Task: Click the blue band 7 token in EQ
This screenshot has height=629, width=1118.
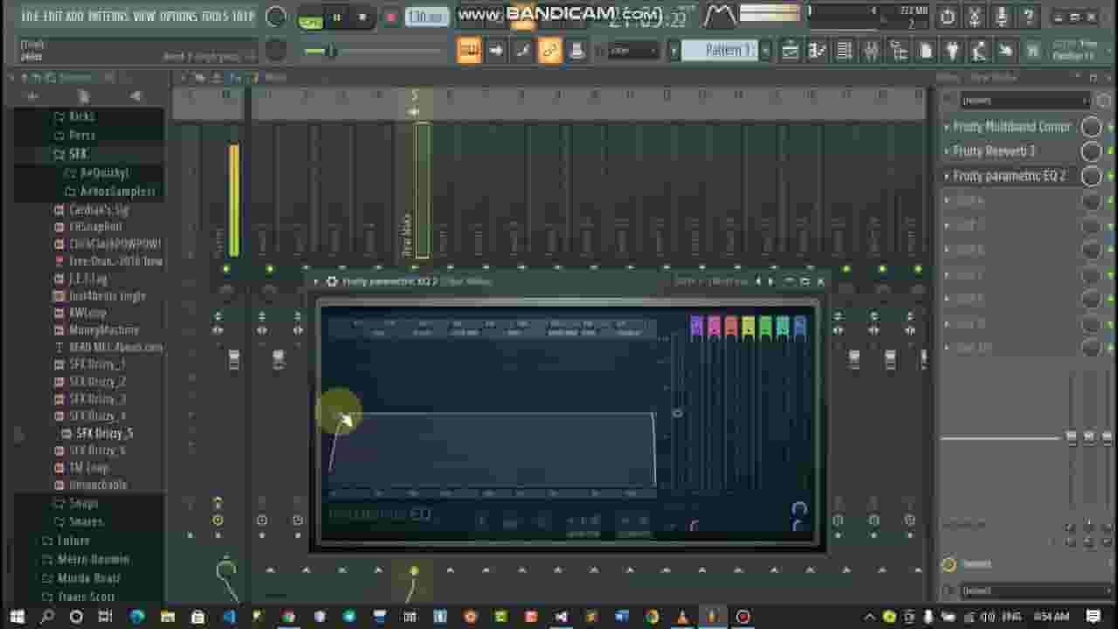Action: point(800,326)
